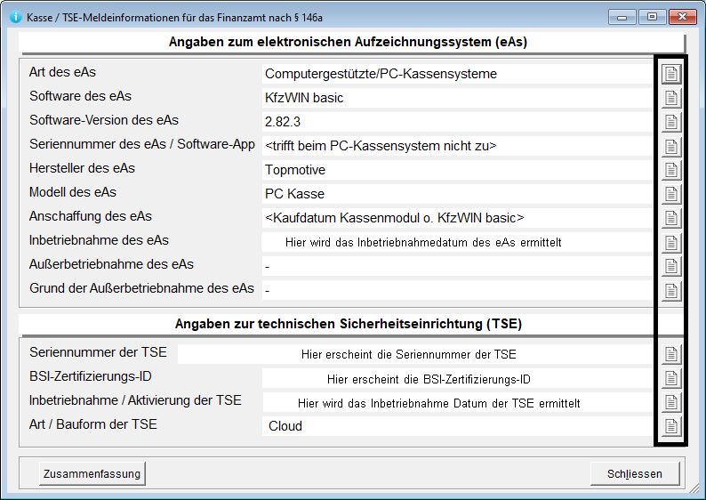Maximize the Kasse / TSE-Meldeinformationen window

pyautogui.click(x=652, y=17)
